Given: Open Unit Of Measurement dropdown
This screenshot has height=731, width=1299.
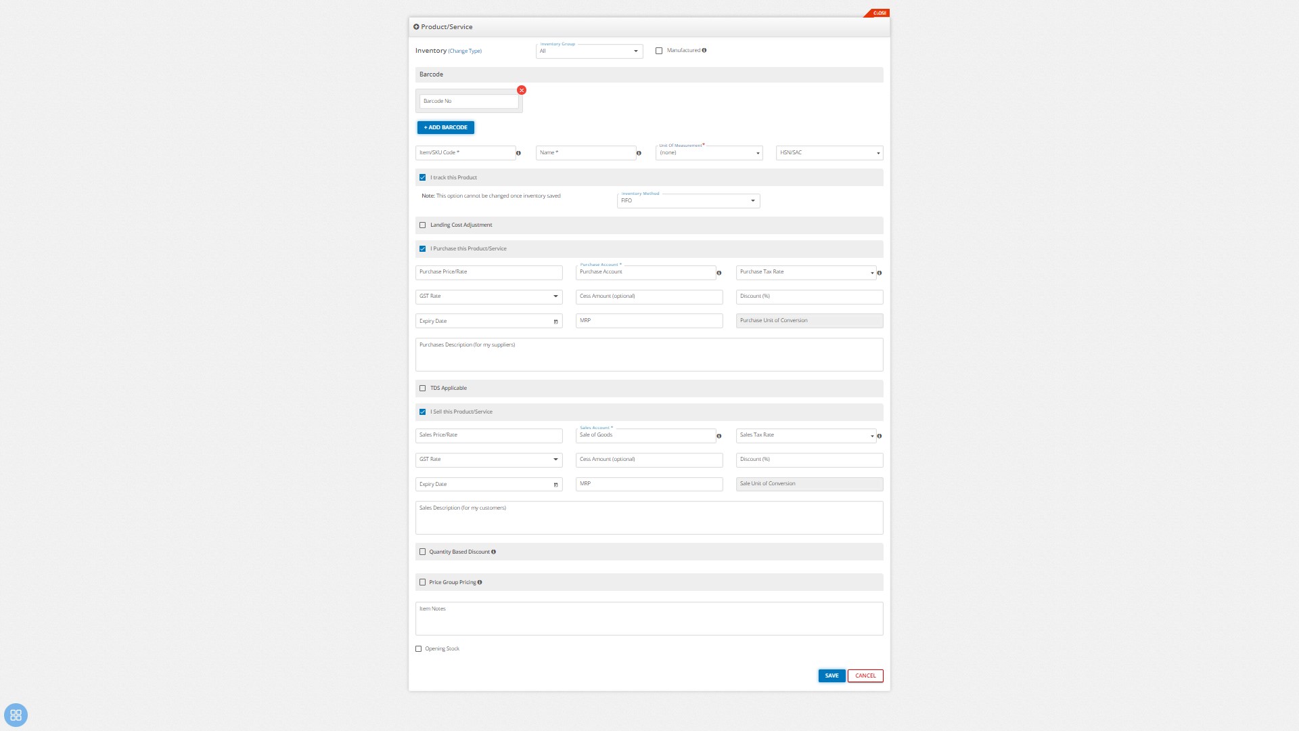Looking at the screenshot, I should point(709,153).
